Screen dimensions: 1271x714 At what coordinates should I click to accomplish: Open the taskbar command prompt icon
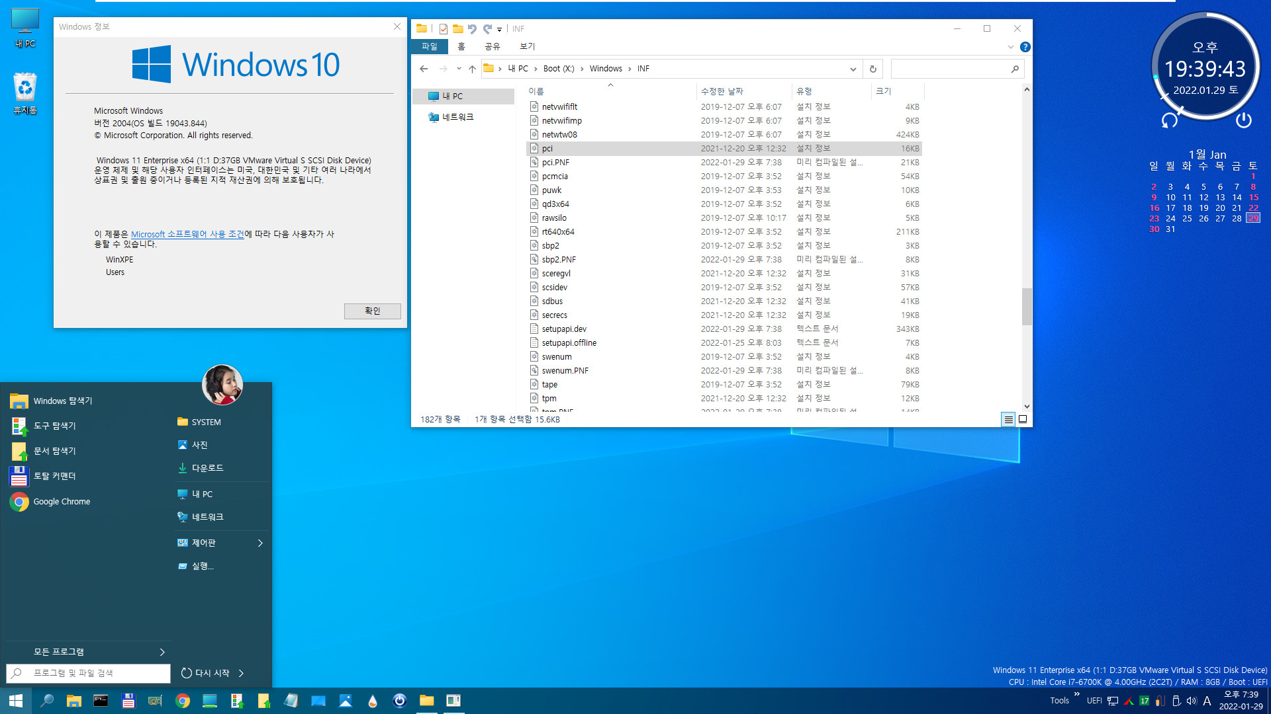101,701
